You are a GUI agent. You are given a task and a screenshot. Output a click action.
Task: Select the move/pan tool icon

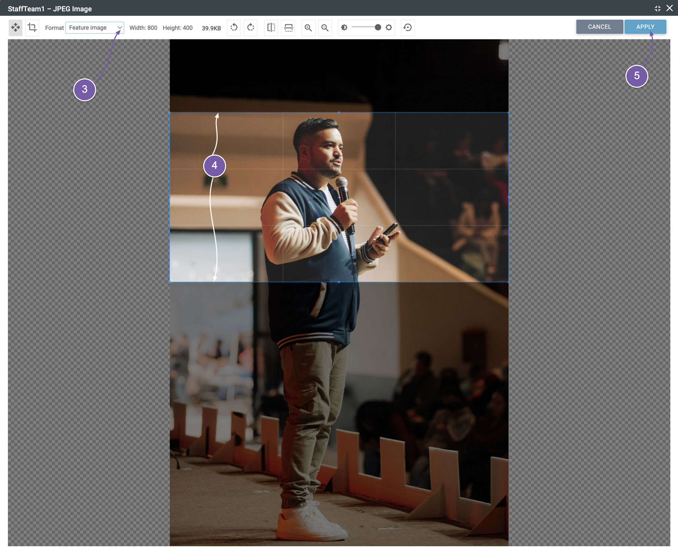click(x=15, y=27)
